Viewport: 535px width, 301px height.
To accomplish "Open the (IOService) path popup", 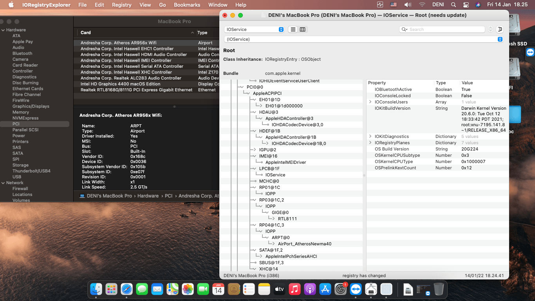I will click(363, 39).
